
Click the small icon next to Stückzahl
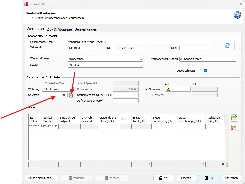point(71,95)
